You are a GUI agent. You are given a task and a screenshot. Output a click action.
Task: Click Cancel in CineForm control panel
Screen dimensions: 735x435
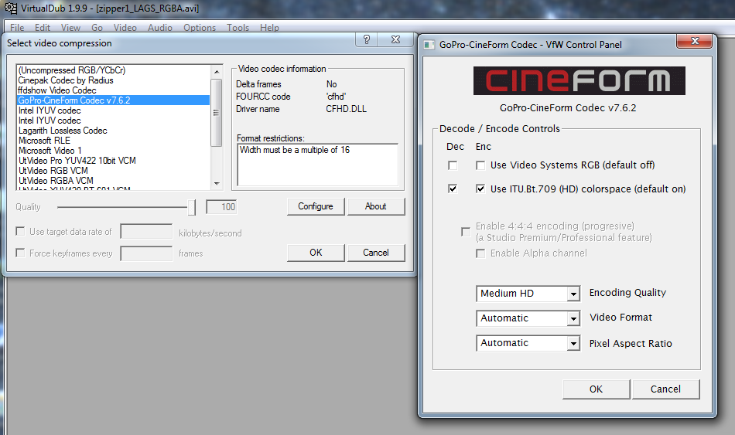click(665, 389)
